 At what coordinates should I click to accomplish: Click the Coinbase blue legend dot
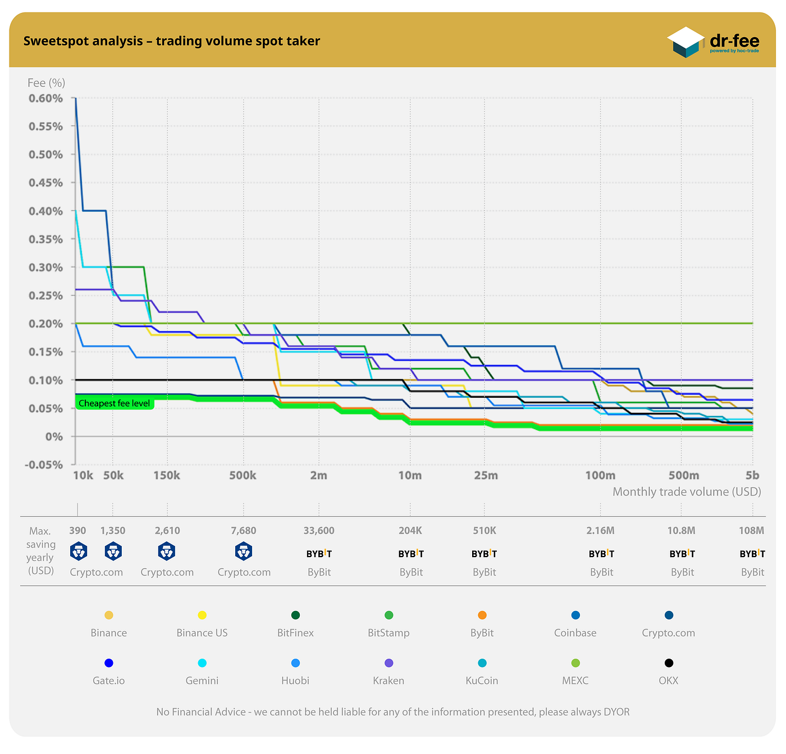tap(575, 615)
